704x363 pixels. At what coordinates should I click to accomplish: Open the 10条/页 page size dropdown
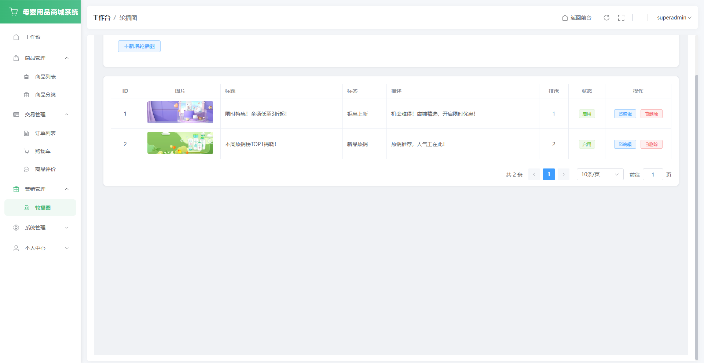[600, 174]
